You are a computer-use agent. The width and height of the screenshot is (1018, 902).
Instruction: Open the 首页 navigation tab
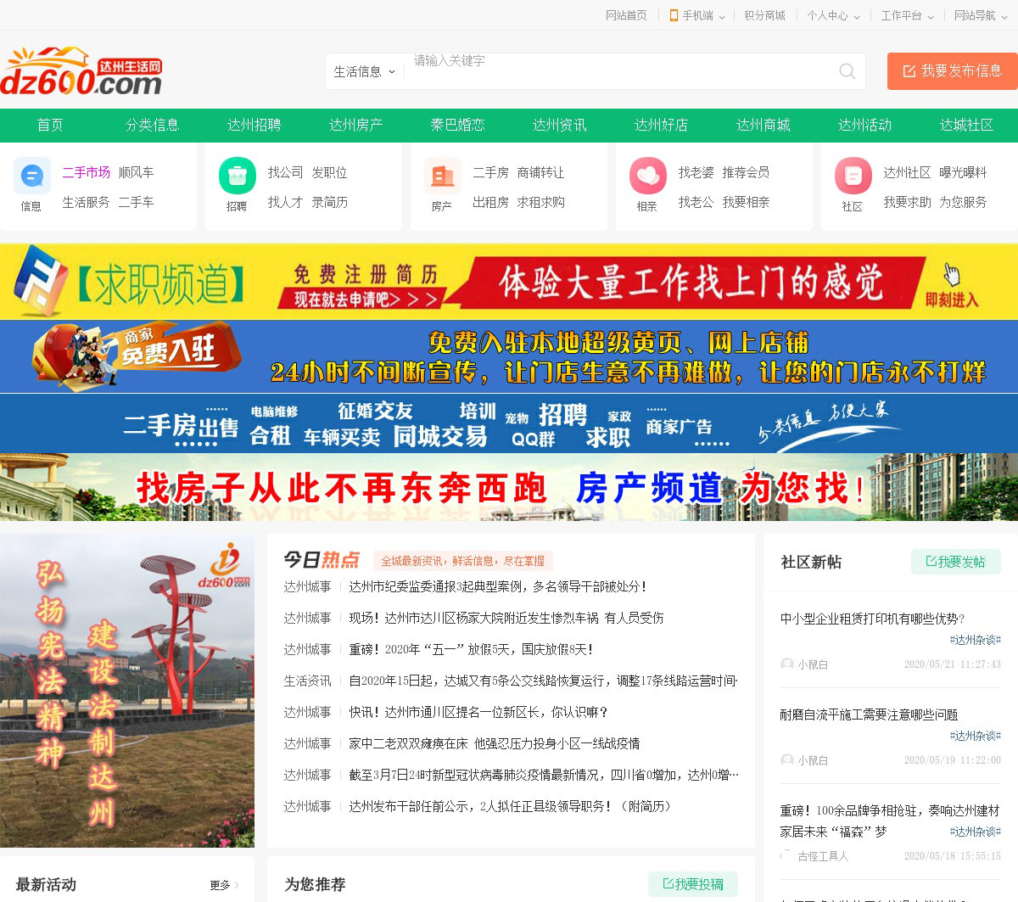(x=50, y=125)
